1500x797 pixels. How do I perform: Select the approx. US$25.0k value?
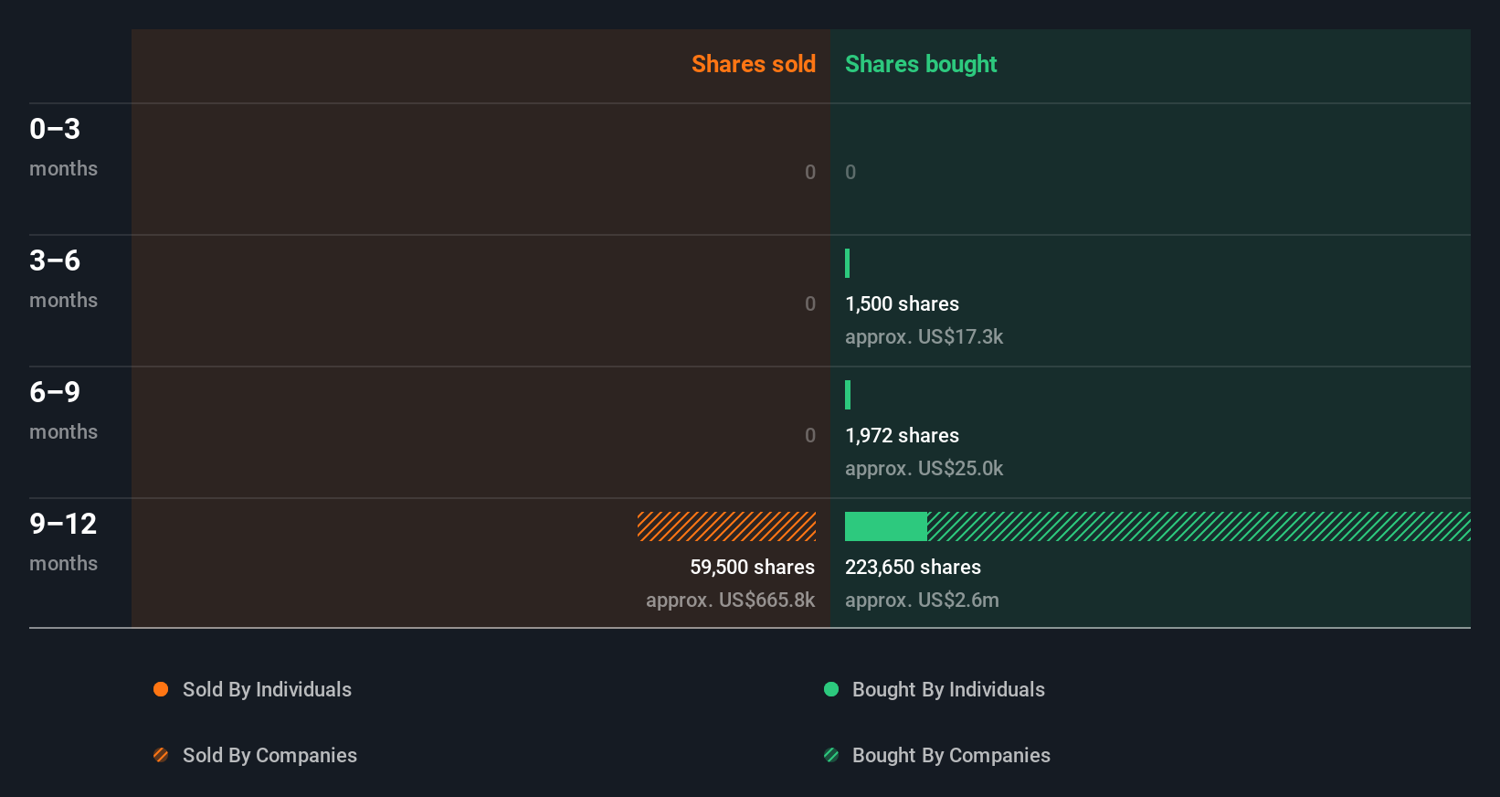point(924,468)
